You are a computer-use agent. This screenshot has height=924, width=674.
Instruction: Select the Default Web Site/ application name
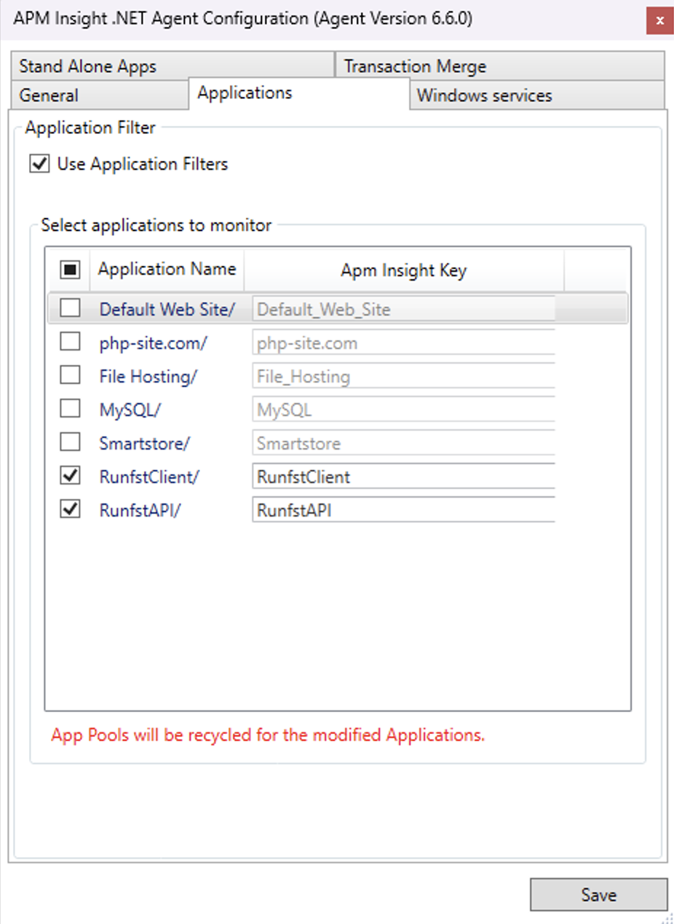coord(167,309)
